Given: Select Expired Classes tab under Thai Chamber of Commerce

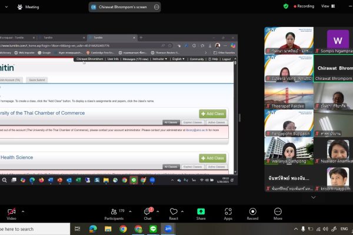Looking at the screenshot, I should click(x=192, y=122).
